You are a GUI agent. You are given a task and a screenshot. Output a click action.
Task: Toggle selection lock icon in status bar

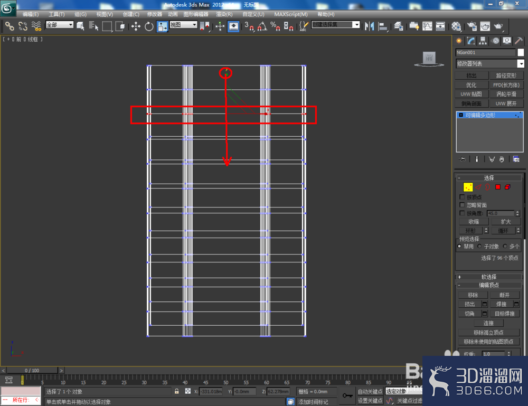point(177,391)
